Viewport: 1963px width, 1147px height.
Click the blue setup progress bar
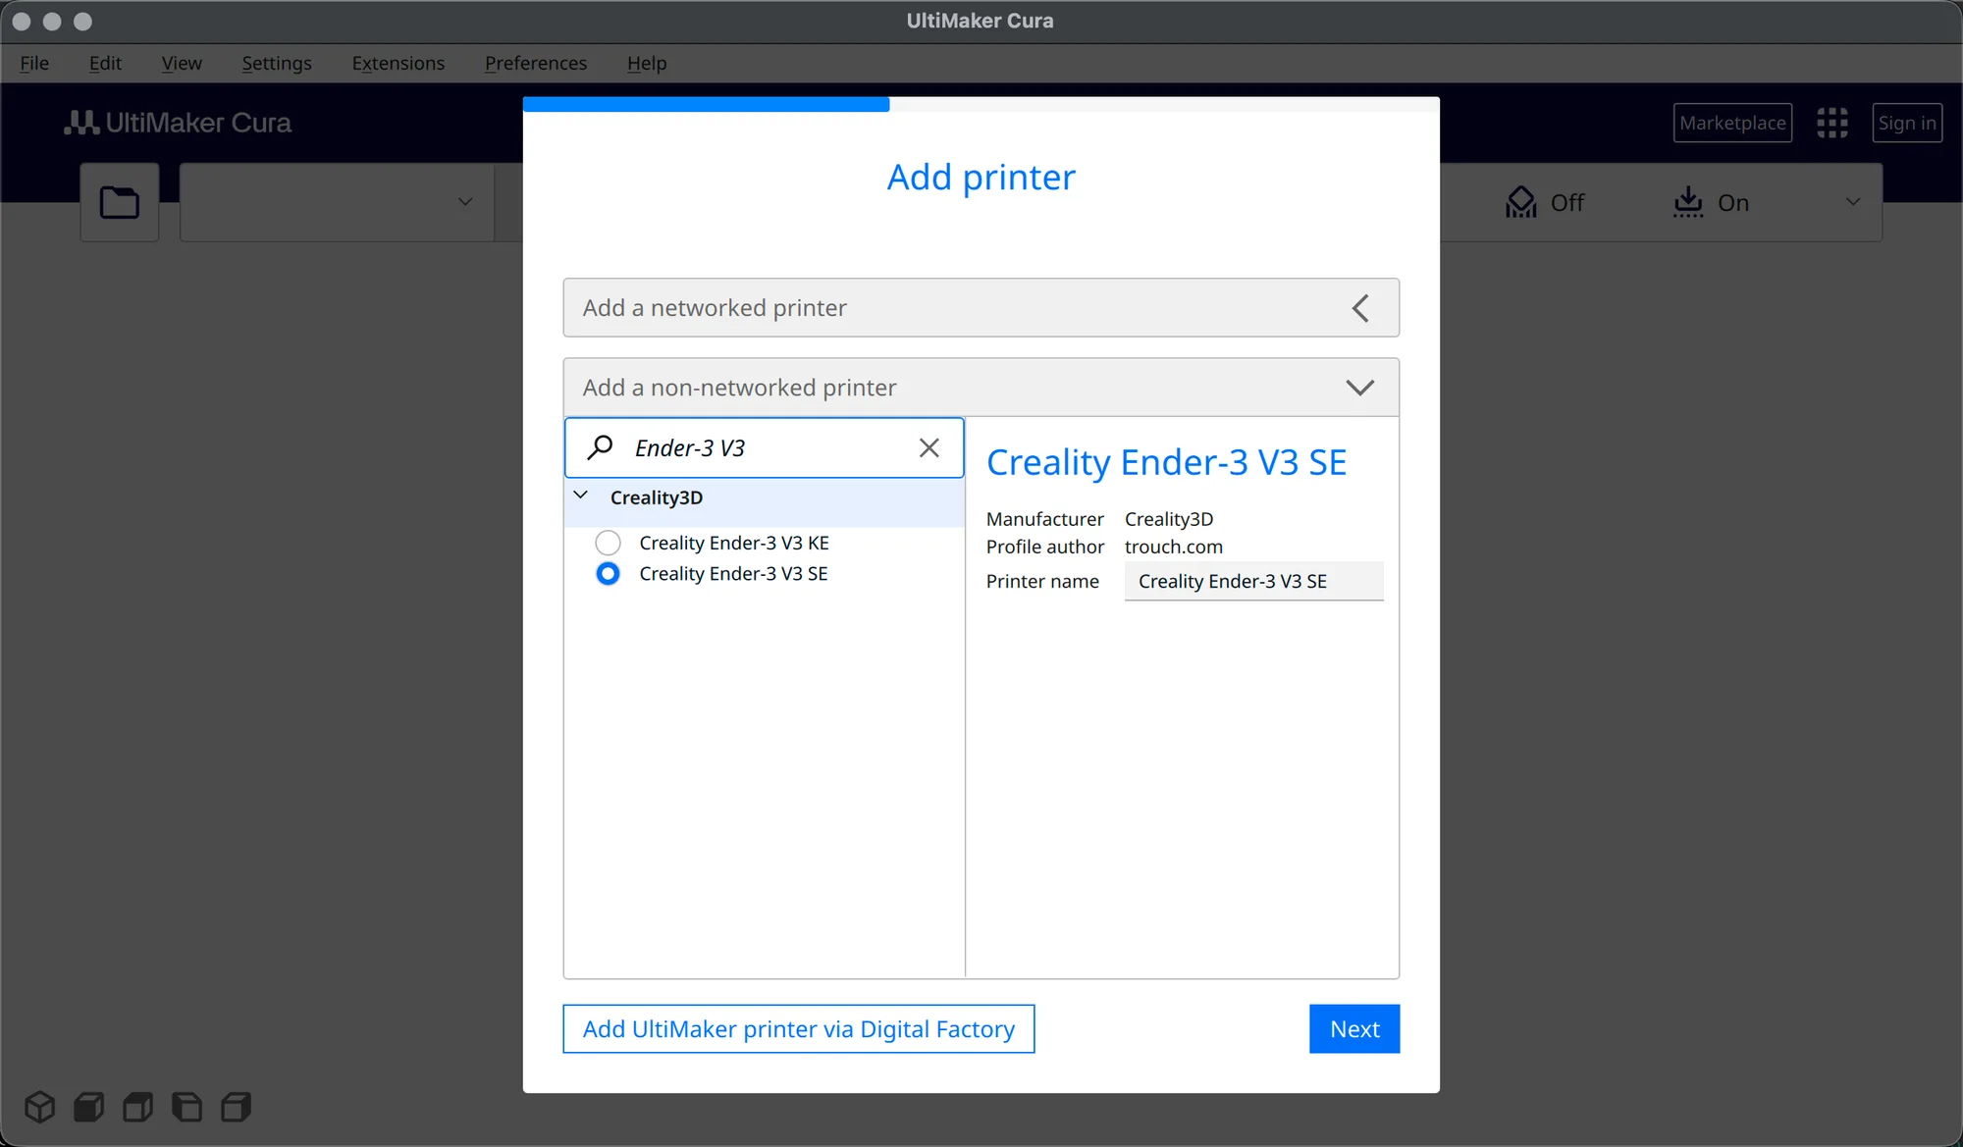click(x=707, y=104)
